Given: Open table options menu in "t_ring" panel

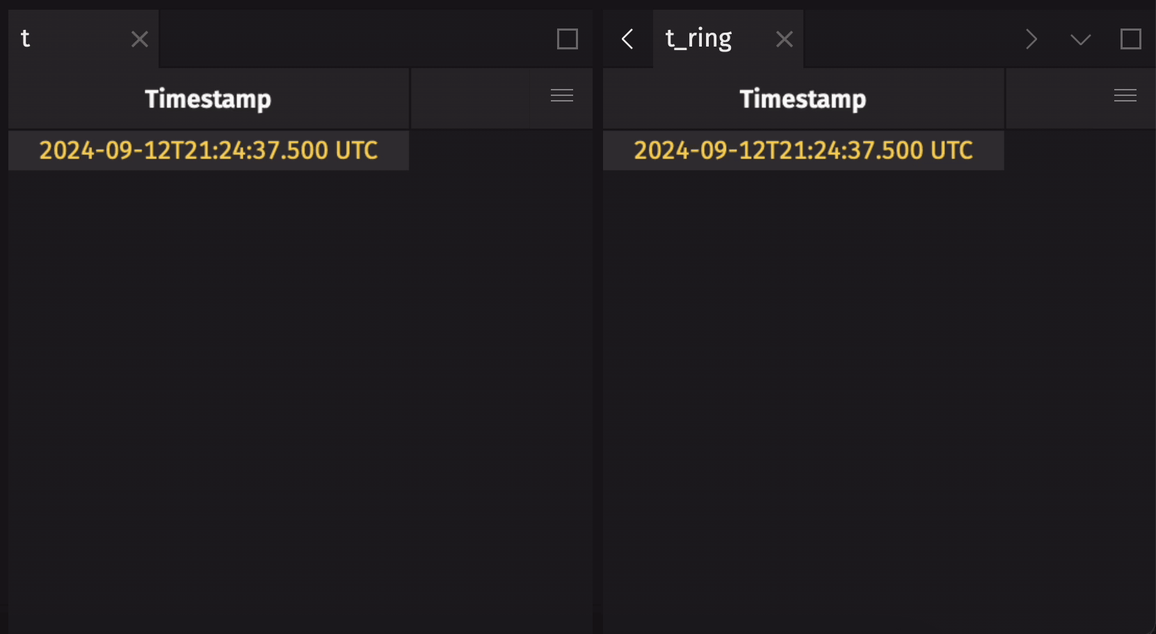Looking at the screenshot, I should coord(1125,96).
